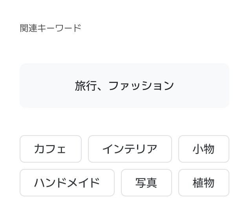Insert the Photo (写真) suggested keyword
Image resolution: width=249 pixels, height=220 pixels.
pyautogui.click(x=146, y=183)
